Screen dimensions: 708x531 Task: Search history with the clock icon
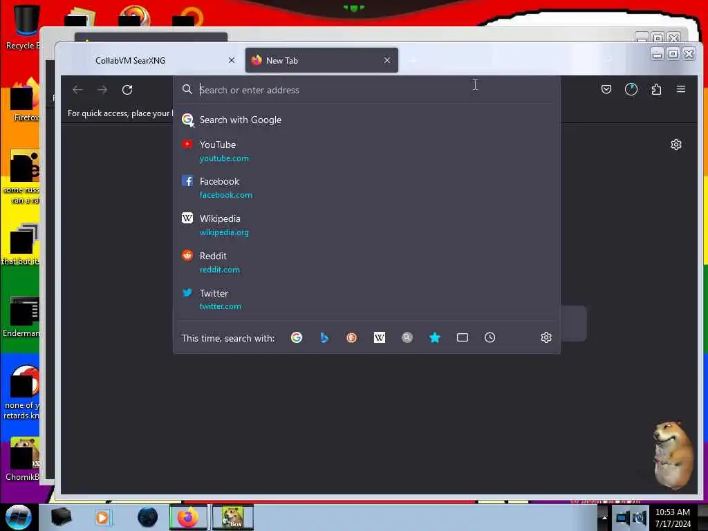490,337
